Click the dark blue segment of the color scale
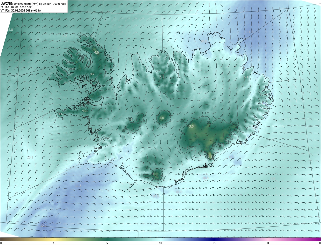 point(214,239)
